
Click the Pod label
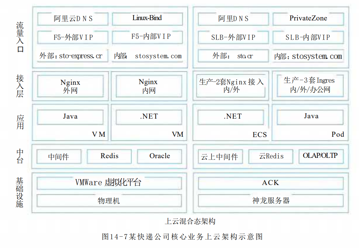[338, 134]
